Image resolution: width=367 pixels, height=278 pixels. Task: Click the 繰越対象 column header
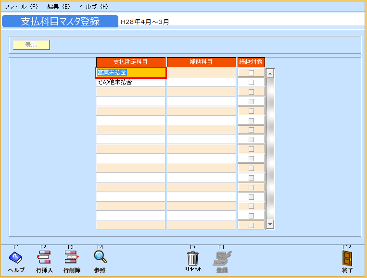click(x=251, y=62)
